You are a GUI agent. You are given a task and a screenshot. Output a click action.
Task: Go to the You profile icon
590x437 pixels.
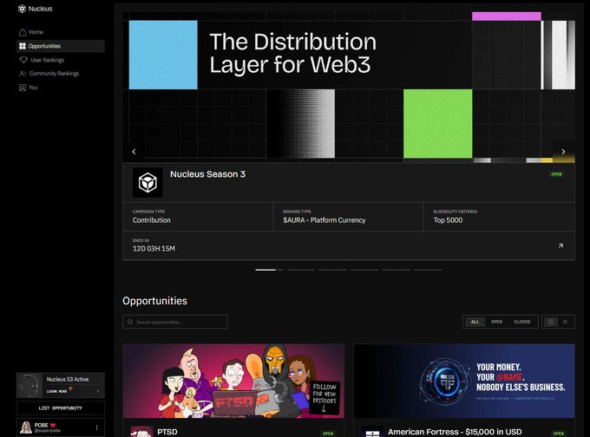pos(23,88)
